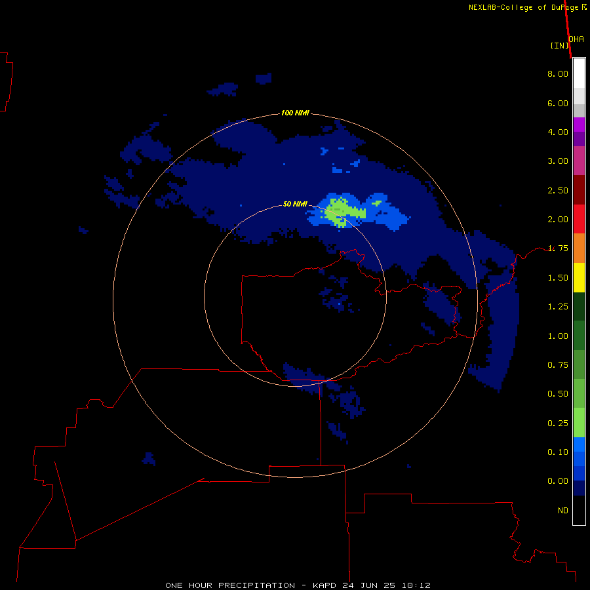This screenshot has height=590, width=590.
Task: Click the 0.25 legend value
Action: [558, 423]
